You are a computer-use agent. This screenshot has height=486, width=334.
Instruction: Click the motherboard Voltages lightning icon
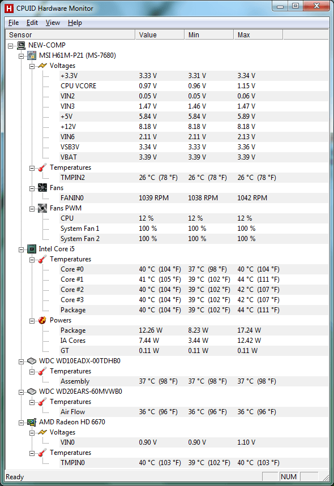[x=42, y=66]
